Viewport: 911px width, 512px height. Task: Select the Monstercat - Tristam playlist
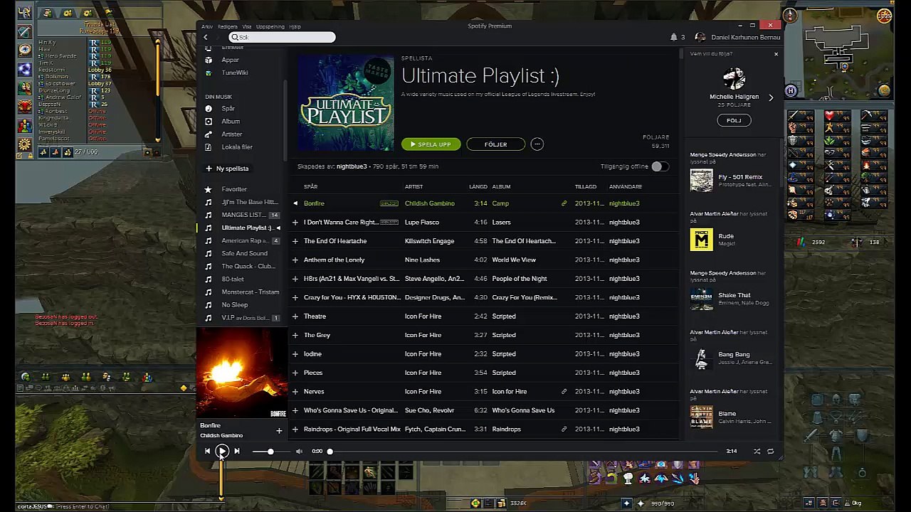[250, 292]
